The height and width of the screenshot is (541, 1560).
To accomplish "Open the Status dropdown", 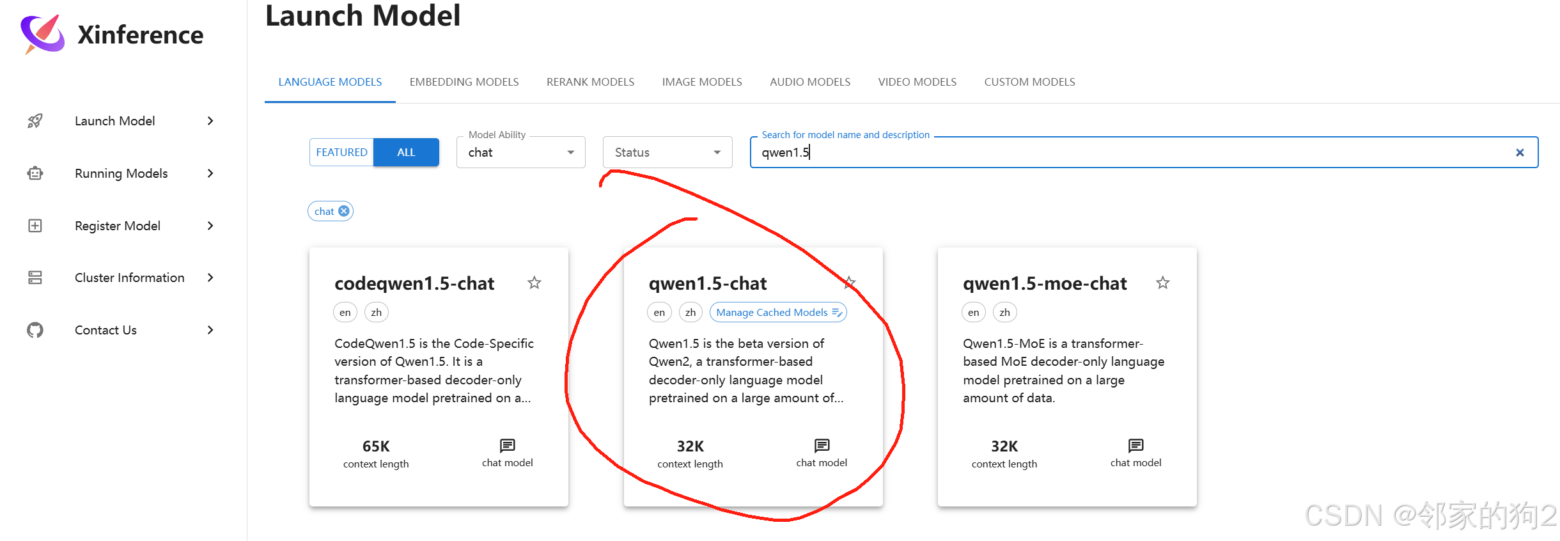I will click(x=667, y=152).
